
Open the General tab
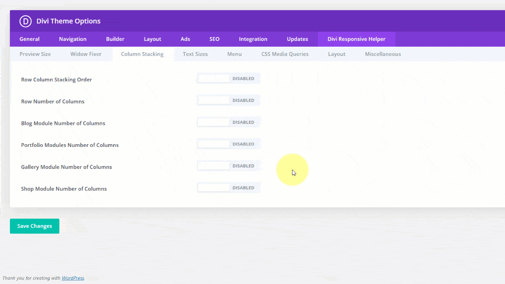(29, 39)
